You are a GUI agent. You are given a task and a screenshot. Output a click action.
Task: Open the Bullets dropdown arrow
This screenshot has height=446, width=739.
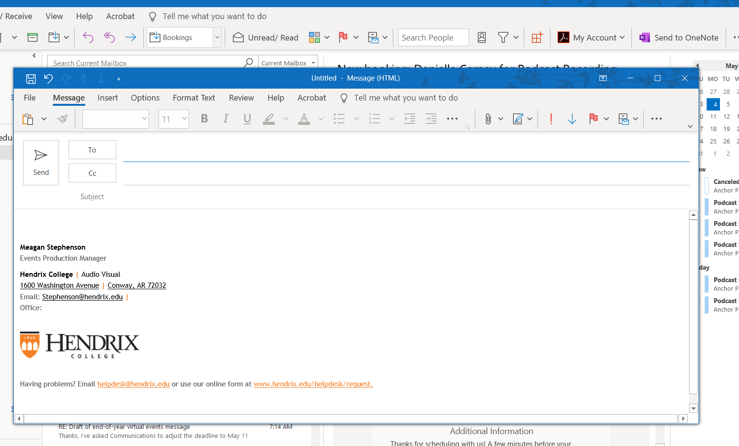click(356, 119)
